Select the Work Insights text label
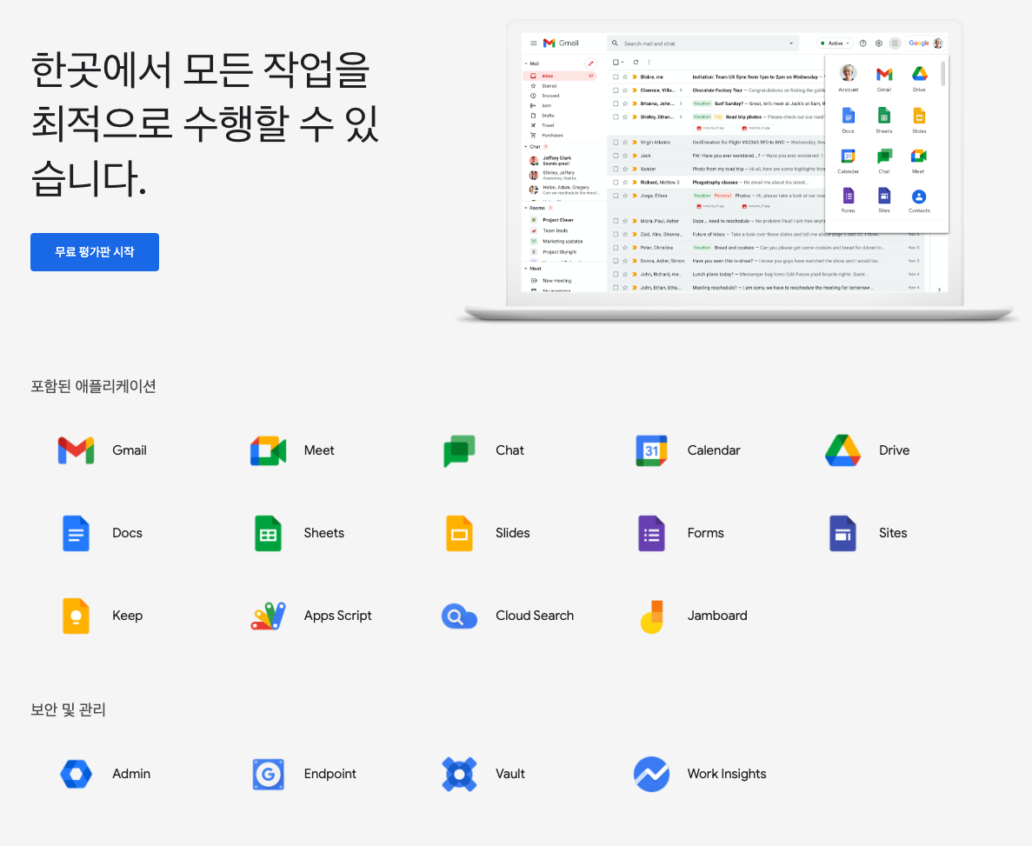Viewport: 1032px width, 846px height. pyautogui.click(x=727, y=774)
